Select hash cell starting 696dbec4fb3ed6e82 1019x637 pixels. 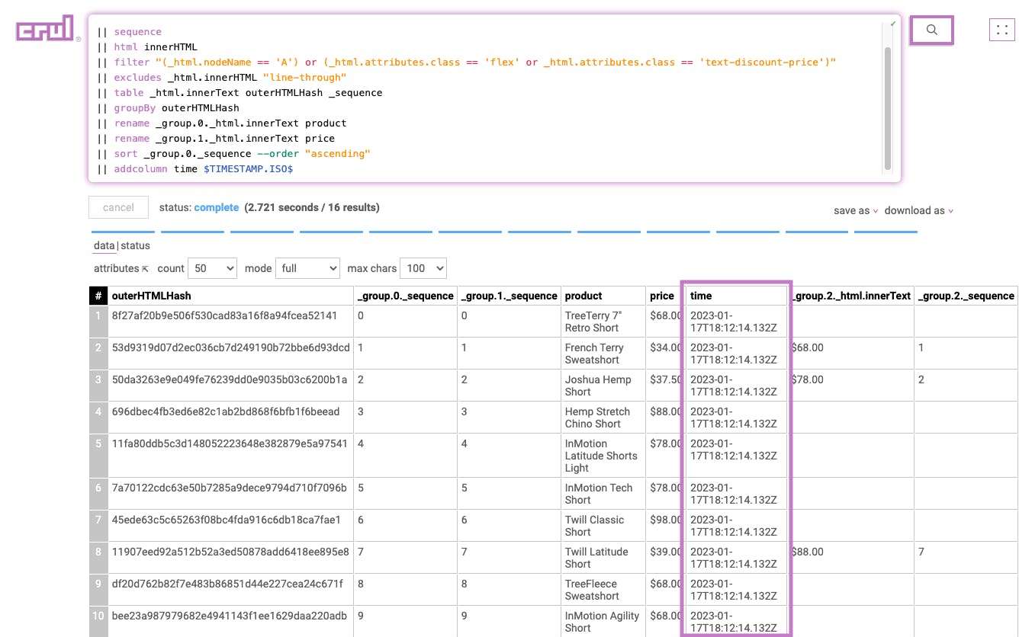coord(230,418)
